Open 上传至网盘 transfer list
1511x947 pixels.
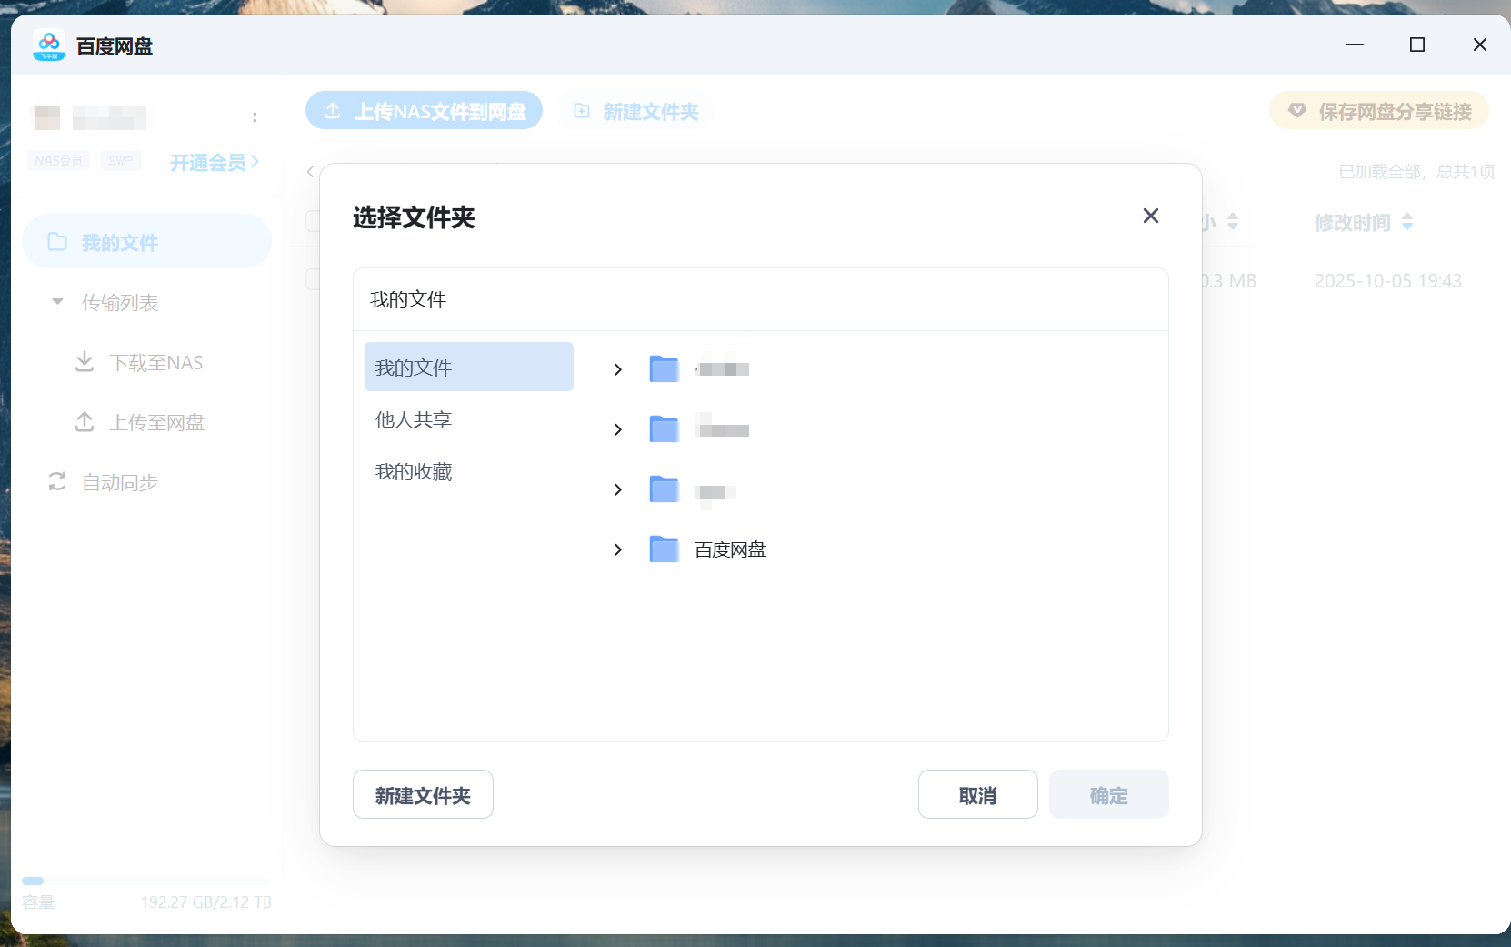[157, 422]
